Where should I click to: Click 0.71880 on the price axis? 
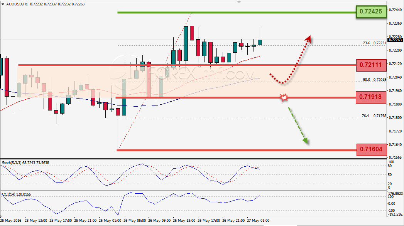coord(395,104)
